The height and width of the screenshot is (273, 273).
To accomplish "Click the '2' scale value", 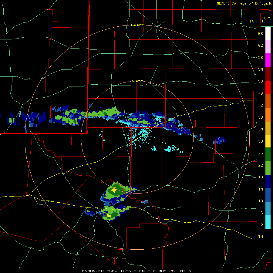I will (261, 225).
